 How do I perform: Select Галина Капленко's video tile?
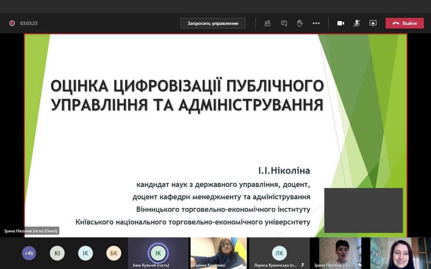tap(218, 252)
